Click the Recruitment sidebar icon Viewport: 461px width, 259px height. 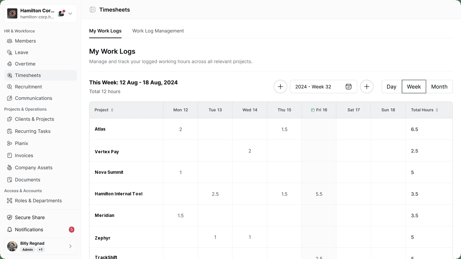click(x=10, y=87)
